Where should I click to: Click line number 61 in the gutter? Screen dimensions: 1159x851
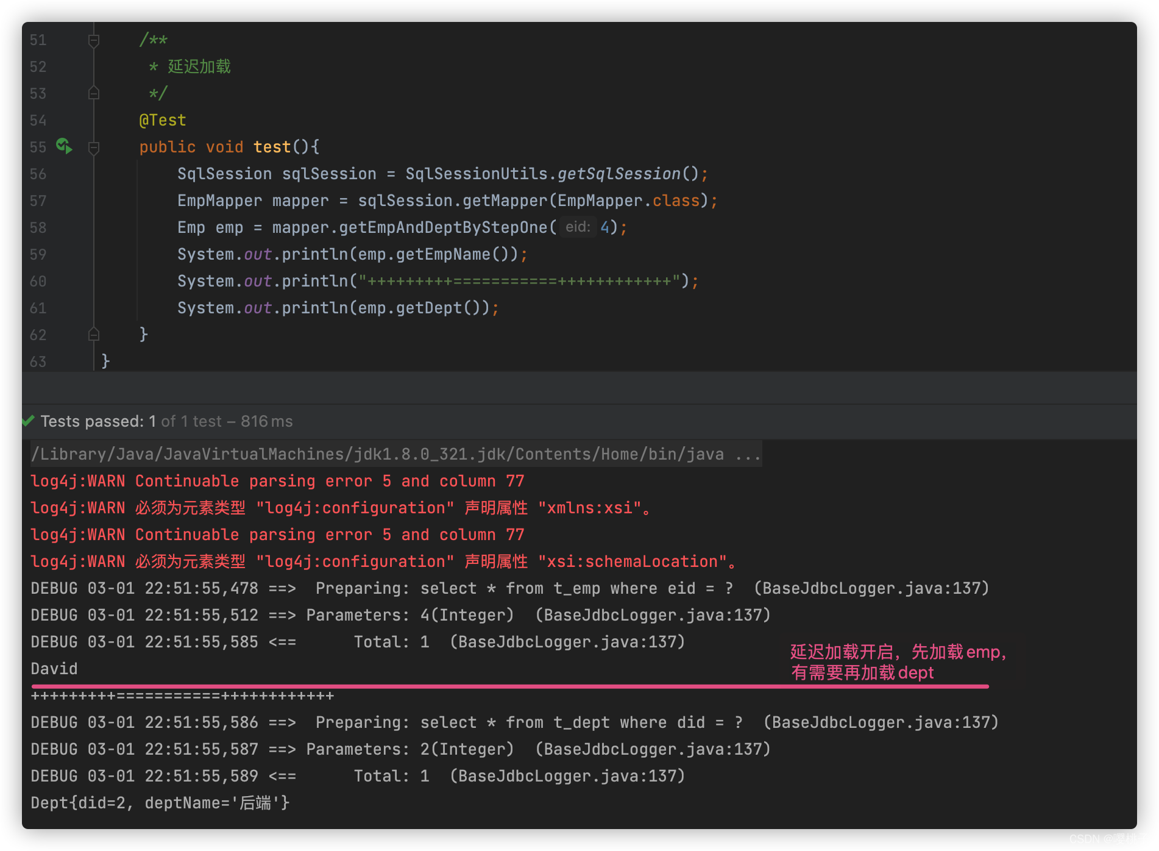38,308
